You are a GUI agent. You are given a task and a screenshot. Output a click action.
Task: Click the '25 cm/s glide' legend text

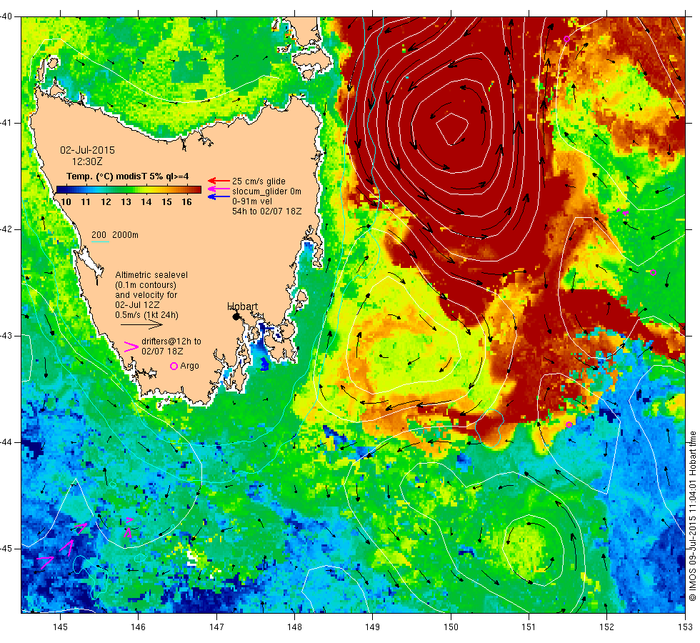259,181
